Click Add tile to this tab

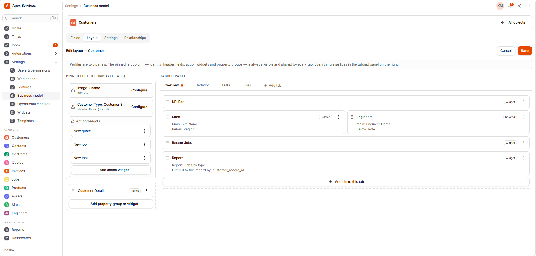coord(346,182)
